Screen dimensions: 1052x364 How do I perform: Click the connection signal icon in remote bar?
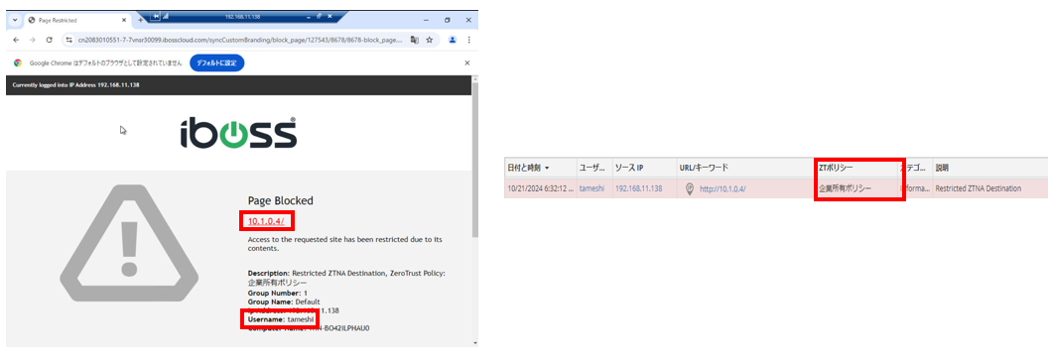pyautogui.click(x=166, y=16)
